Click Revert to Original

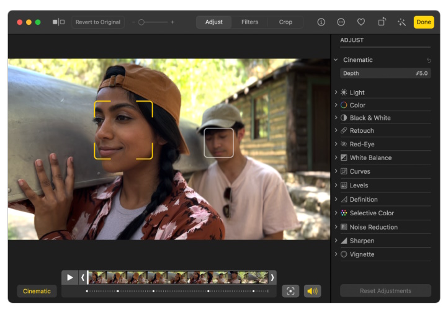pos(97,22)
